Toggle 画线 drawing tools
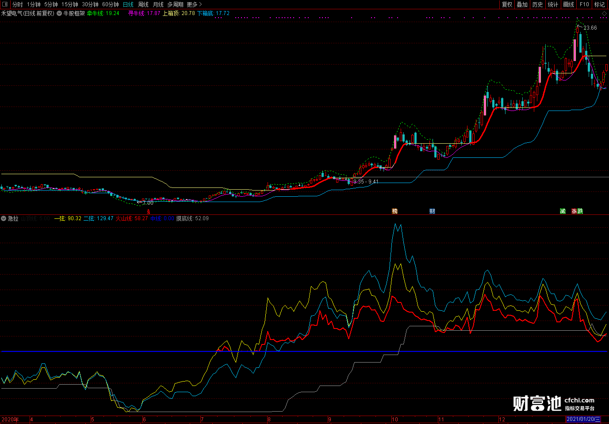 coord(568,4)
